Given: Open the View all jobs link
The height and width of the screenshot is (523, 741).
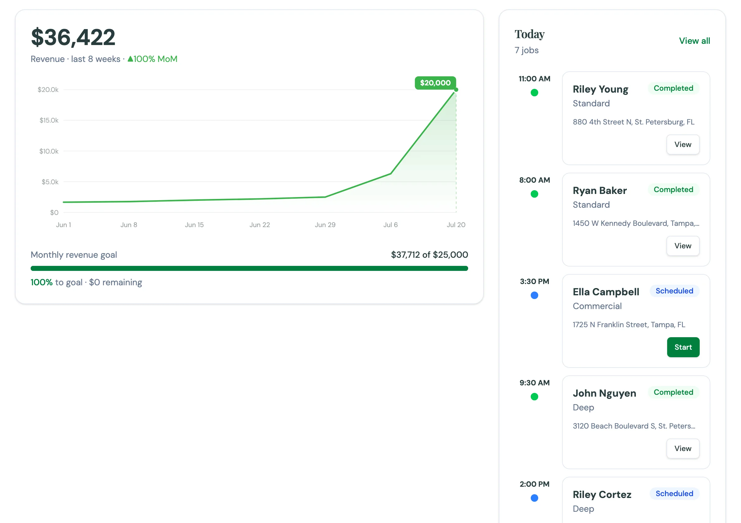Looking at the screenshot, I should click(694, 41).
